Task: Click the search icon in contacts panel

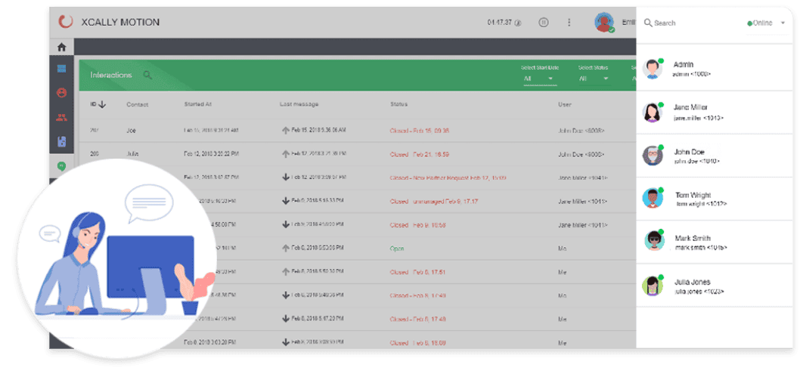Action: point(648,23)
